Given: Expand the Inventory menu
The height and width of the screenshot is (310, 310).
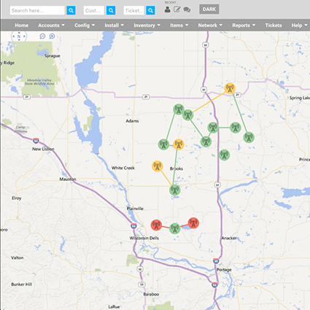Looking at the screenshot, I should (x=147, y=26).
